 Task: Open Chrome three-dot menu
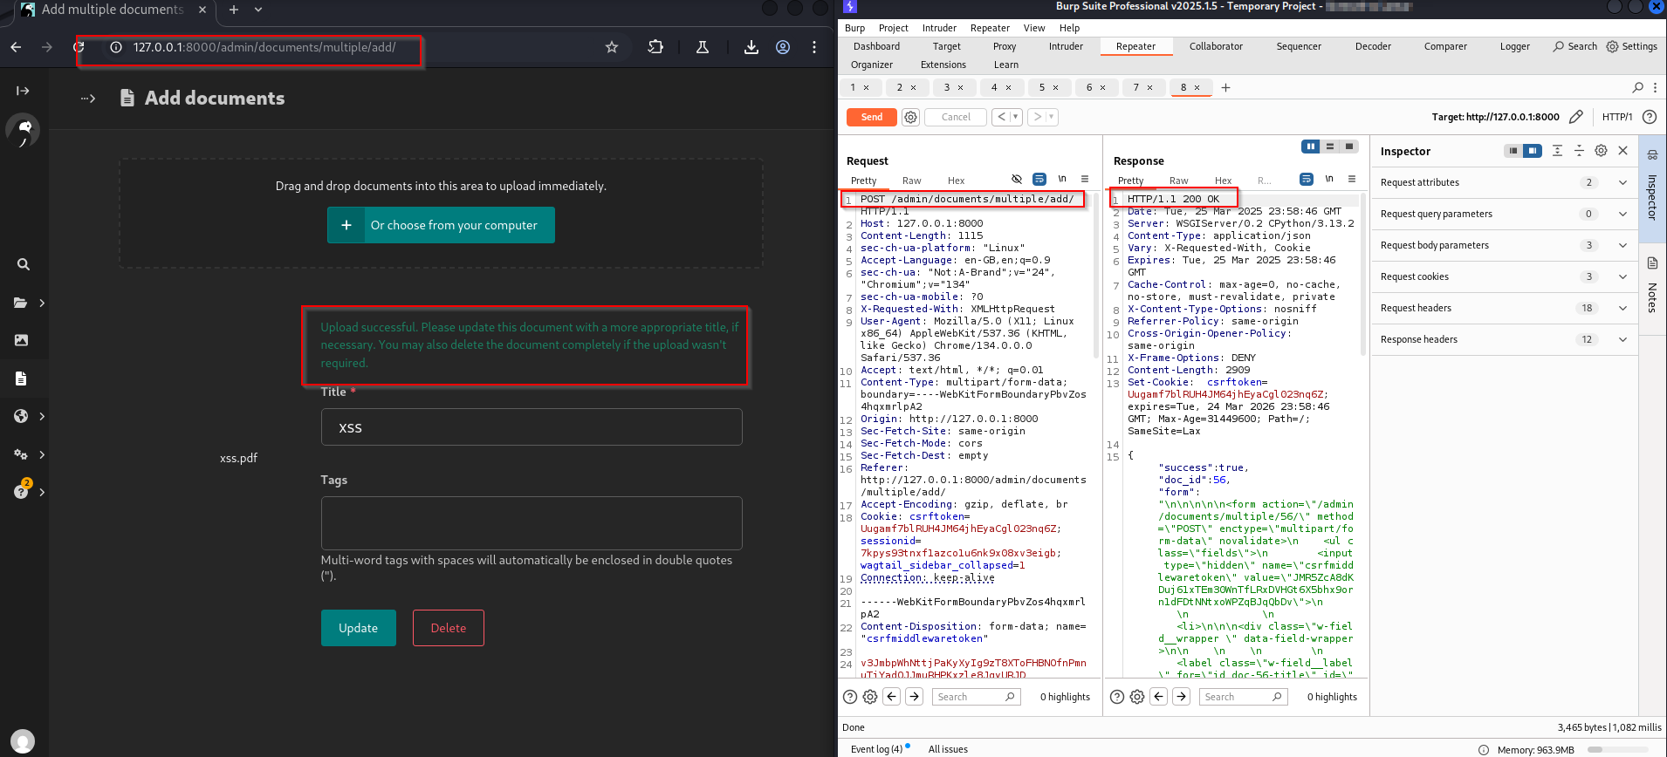click(814, 47)
